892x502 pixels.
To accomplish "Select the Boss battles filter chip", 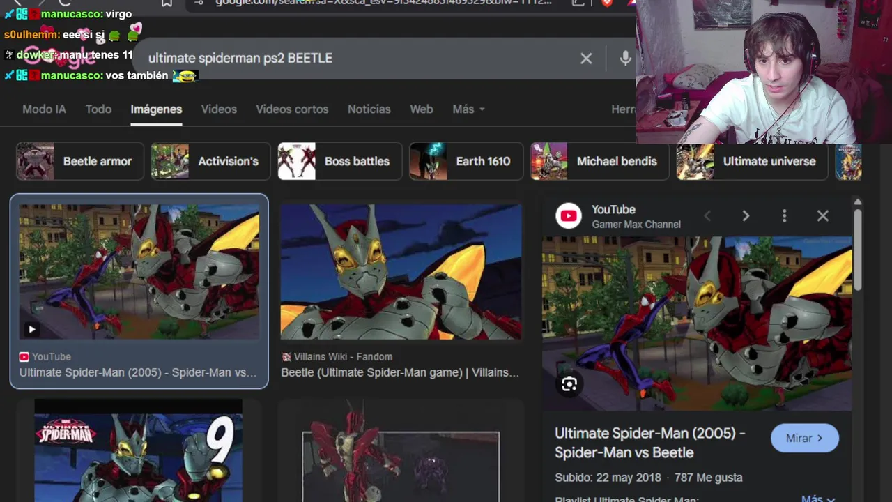I will coord(340,161).
